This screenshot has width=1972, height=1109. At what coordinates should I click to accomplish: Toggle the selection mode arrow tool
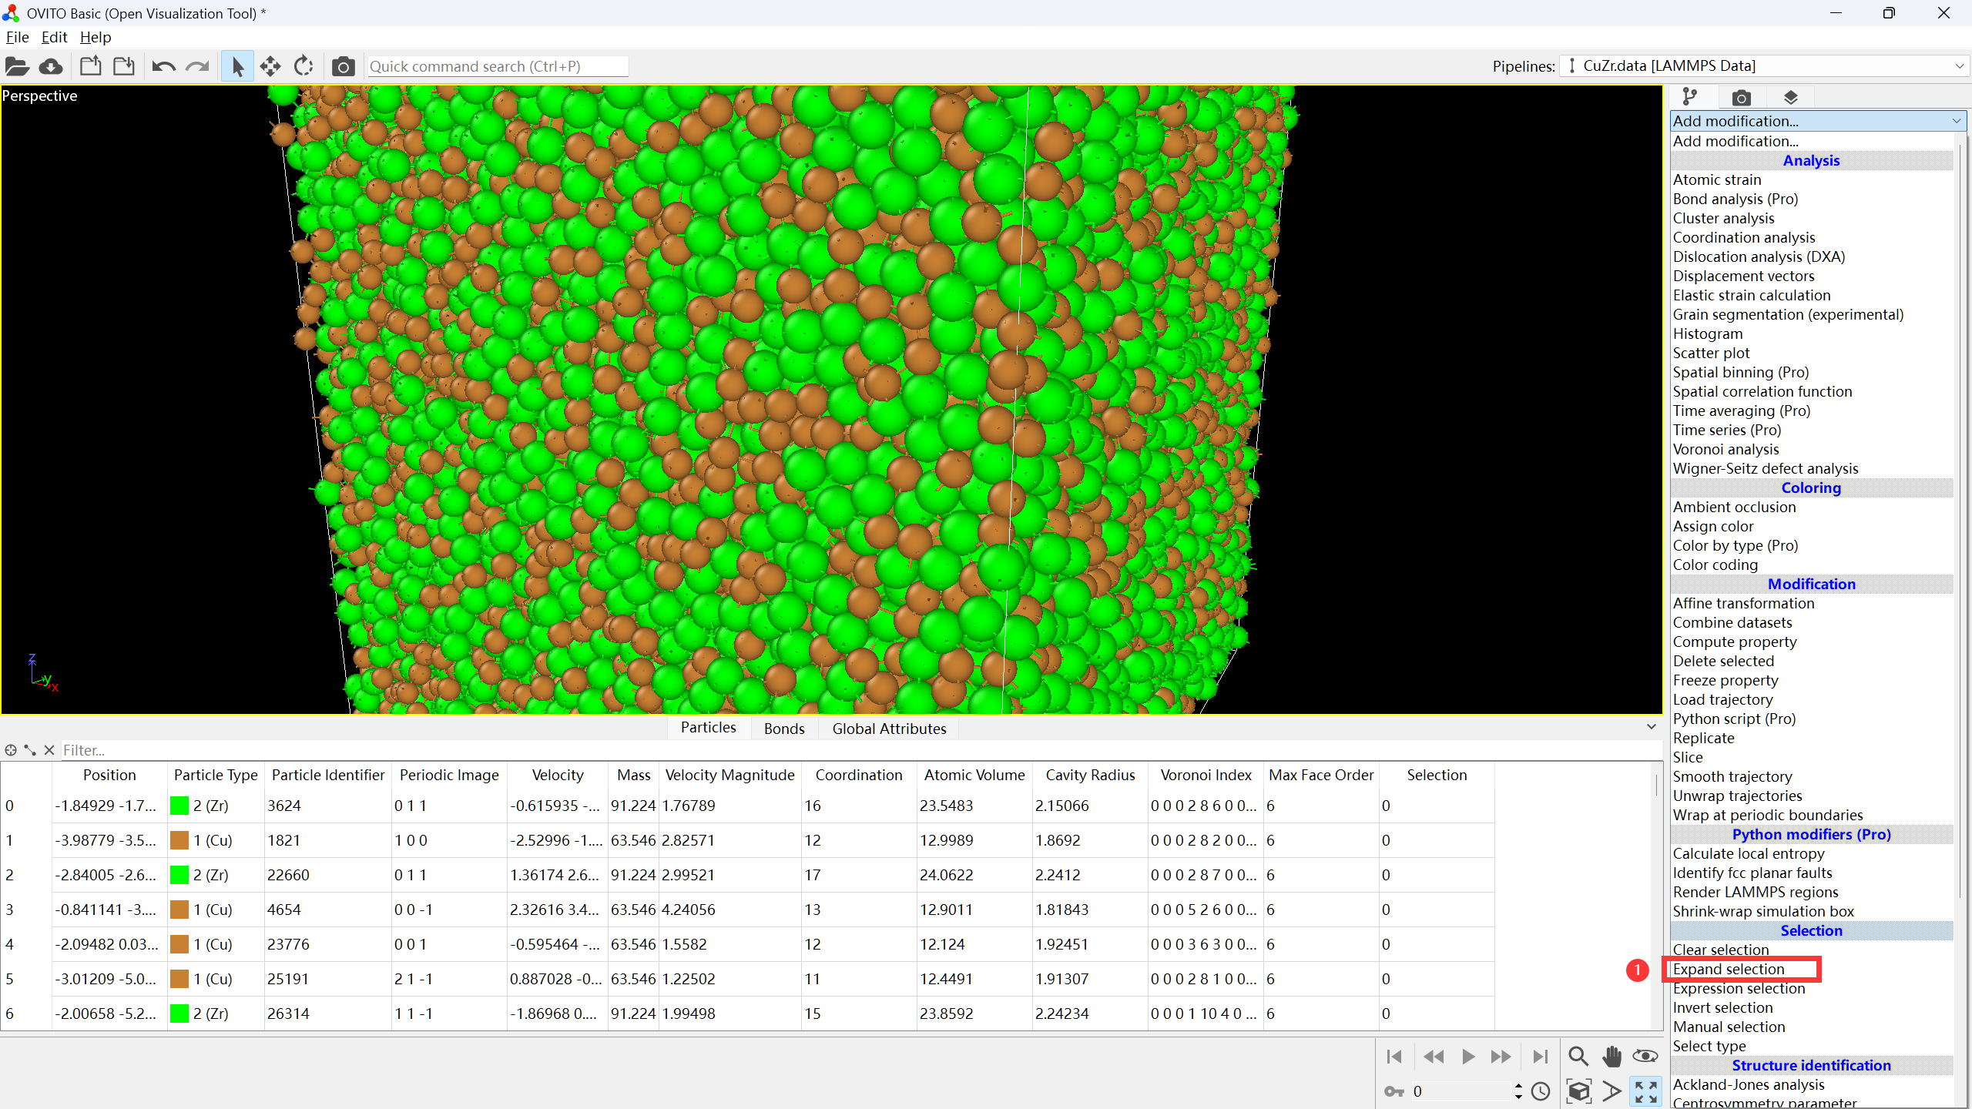[237, 66]
